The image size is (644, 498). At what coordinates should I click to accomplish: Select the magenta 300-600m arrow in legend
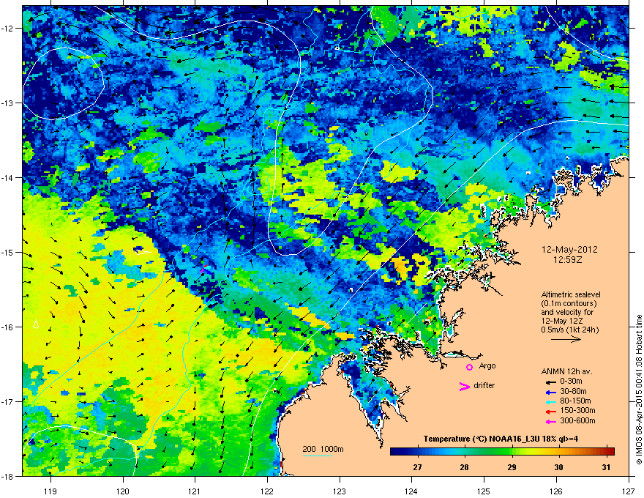550,421
